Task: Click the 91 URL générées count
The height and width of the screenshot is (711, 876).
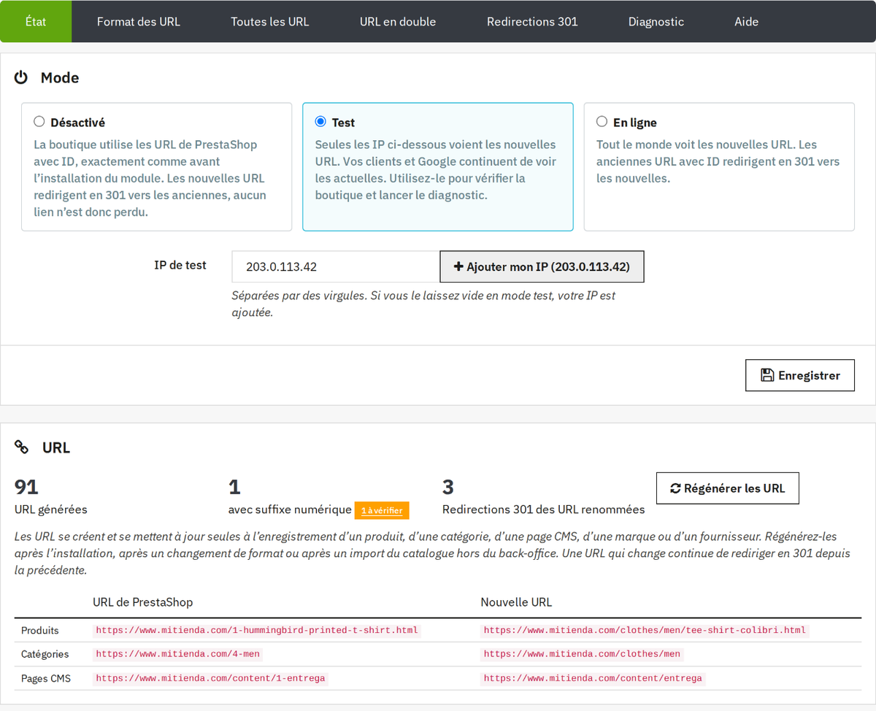Action: click(26, 487)
